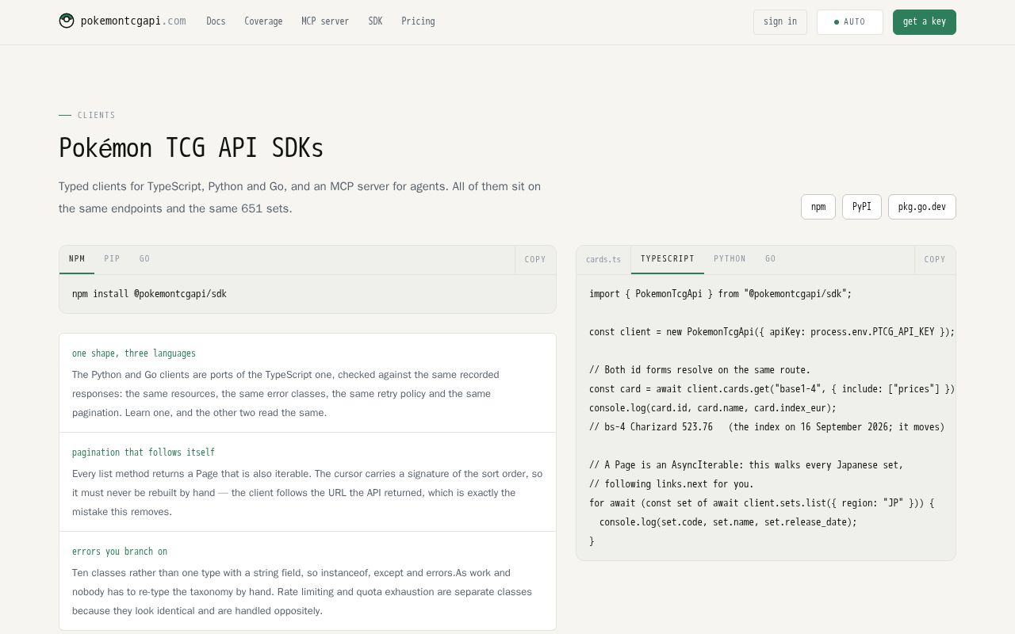Click the npm install @pokemontcgapi/sdk command text

149,294
